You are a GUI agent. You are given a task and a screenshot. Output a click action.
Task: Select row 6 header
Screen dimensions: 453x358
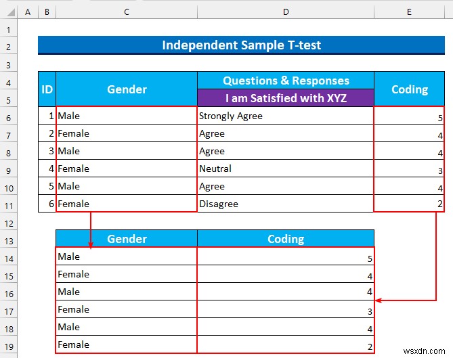pos(9,118)
